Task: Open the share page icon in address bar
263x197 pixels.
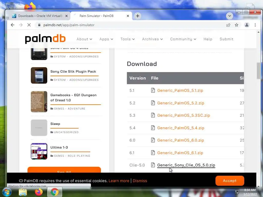Action: pyautogui.click(x=228, y=25)
